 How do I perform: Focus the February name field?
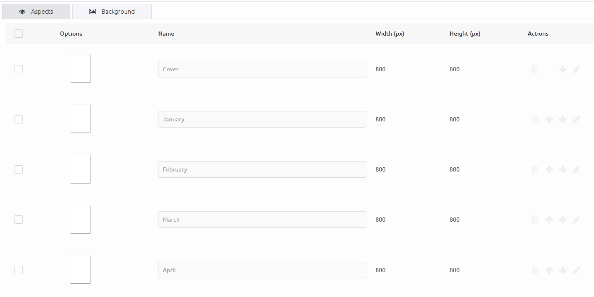tap(263, 169)
